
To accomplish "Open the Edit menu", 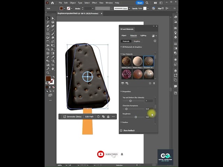I will coord(66,3).
